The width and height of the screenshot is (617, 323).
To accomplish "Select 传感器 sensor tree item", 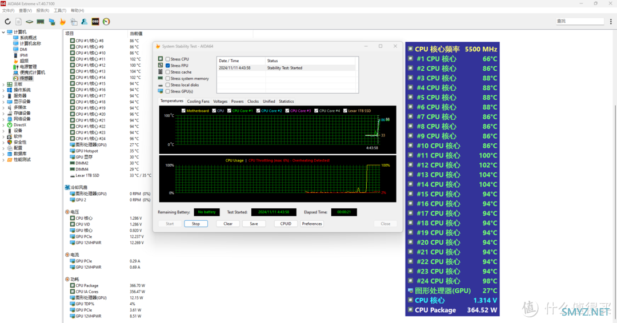I will [x=23, y=79].
